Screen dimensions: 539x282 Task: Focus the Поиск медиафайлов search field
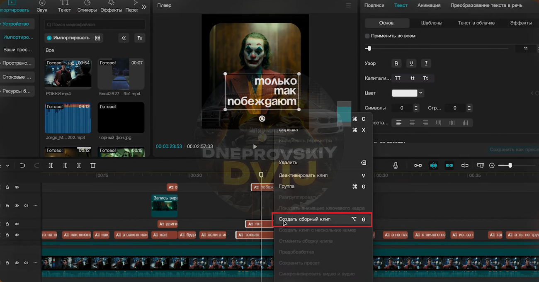95,24
